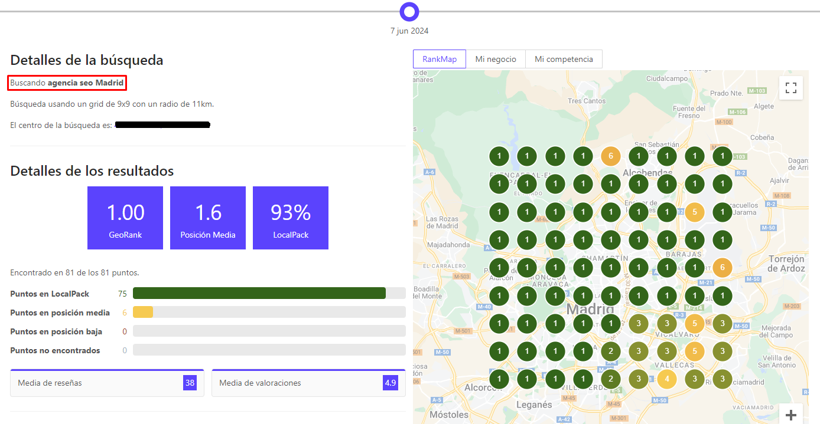
Task: Select the 7 jun 2024 timeline marker
Action: (x=409, y=11)
